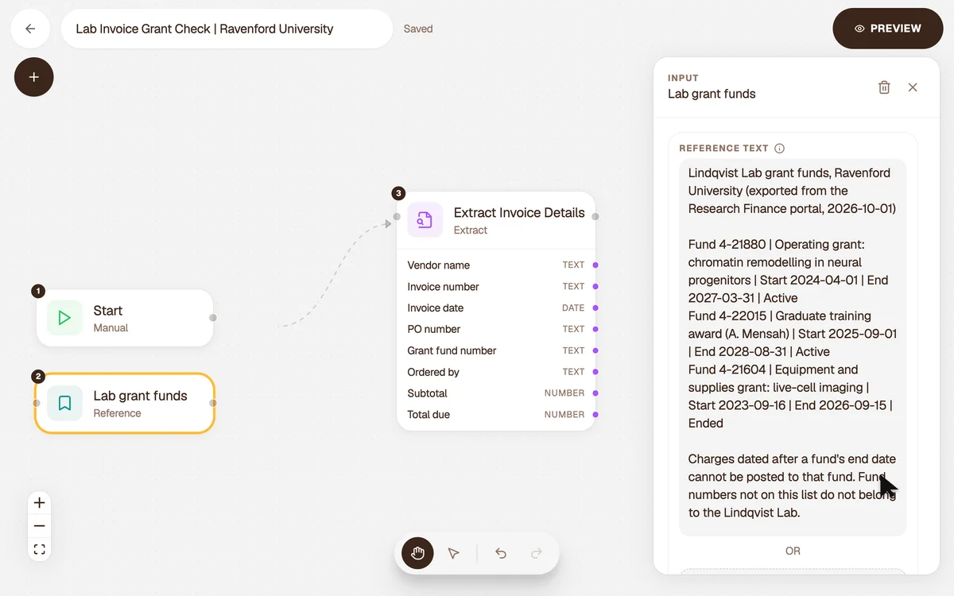Zoom in on the canvas

(x=40, y=503)
